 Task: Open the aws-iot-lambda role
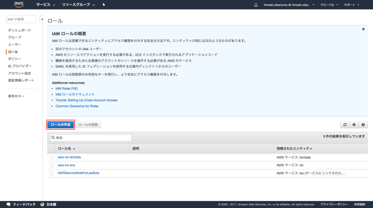69,157
